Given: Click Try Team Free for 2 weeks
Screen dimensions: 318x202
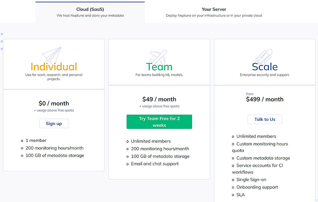Looking at the screenshot, I should [159, 122].
